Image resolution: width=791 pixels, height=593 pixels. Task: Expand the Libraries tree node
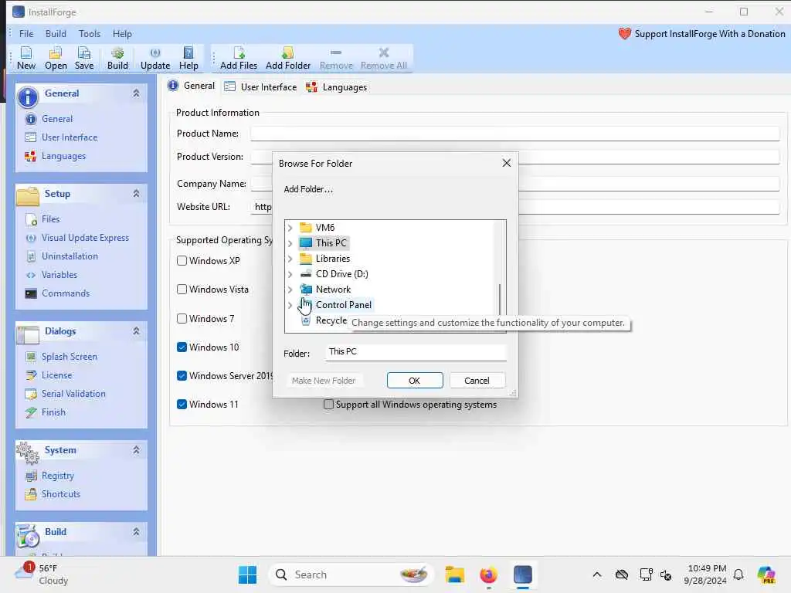click(x=290, y=259)
